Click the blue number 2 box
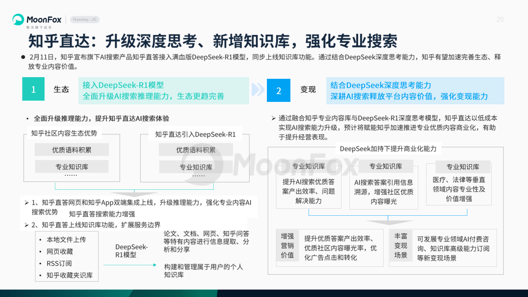The width and height of the screenshot is (528, 297). pyautogui.click(x=278, y=90)
